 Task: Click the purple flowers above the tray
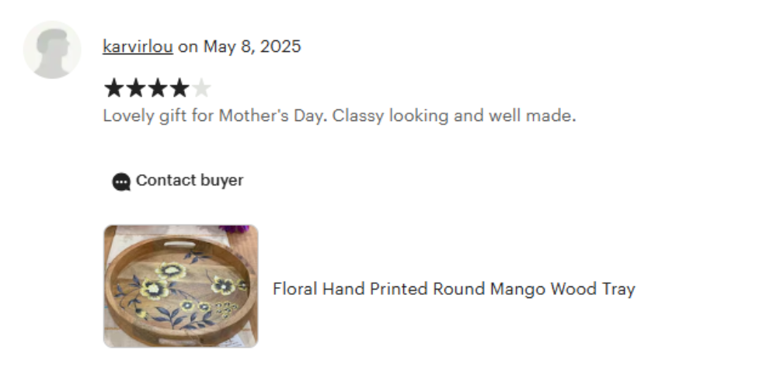235,230
